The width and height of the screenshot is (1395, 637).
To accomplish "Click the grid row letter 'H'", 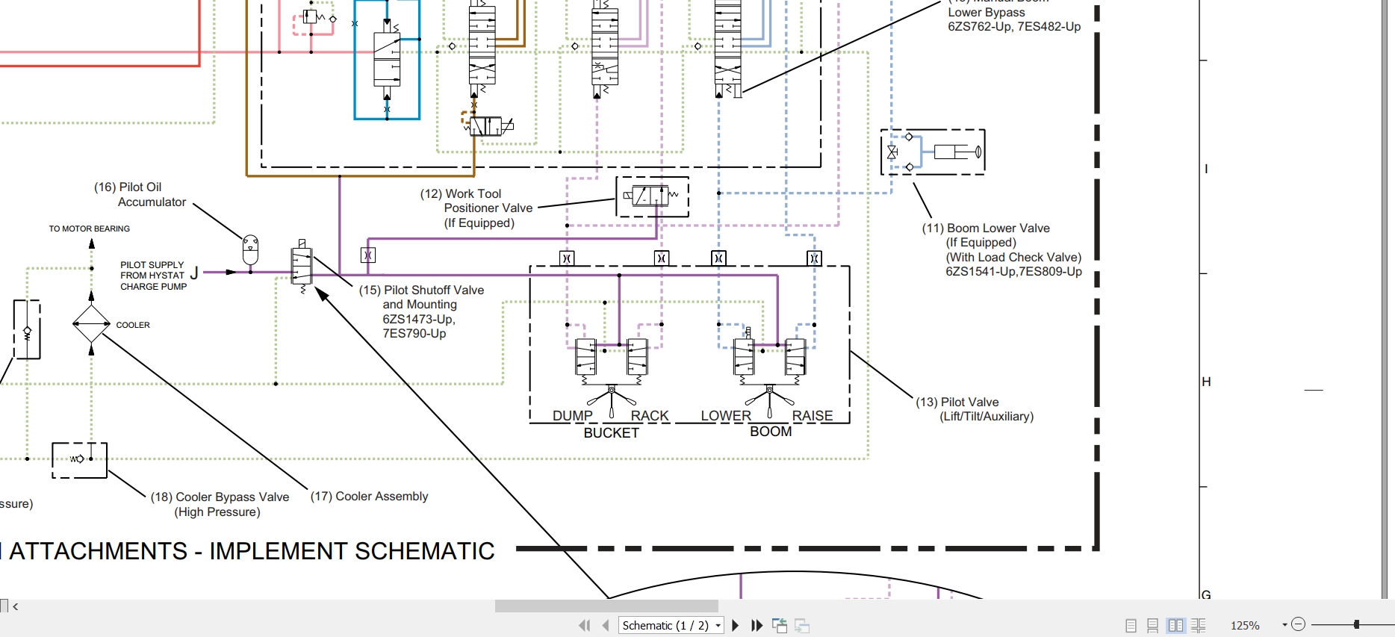I will (1206, 382).
